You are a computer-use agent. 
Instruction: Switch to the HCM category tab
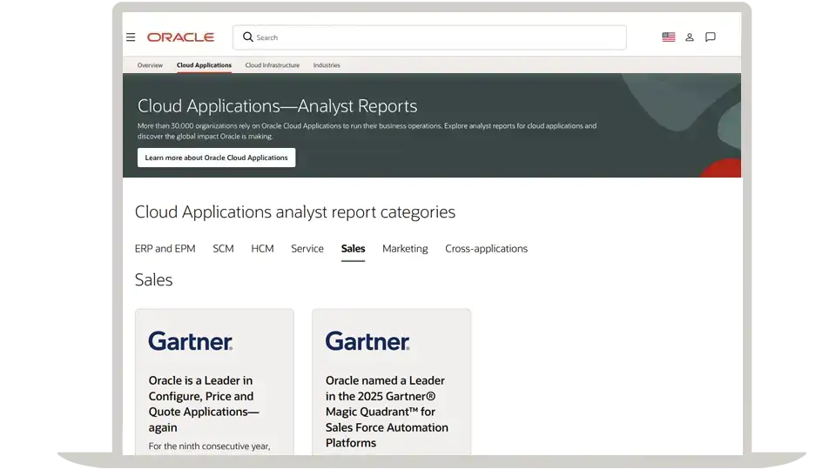(262, 249)
